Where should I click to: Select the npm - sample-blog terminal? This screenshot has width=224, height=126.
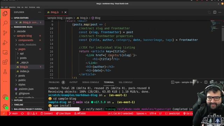[182, 82]
